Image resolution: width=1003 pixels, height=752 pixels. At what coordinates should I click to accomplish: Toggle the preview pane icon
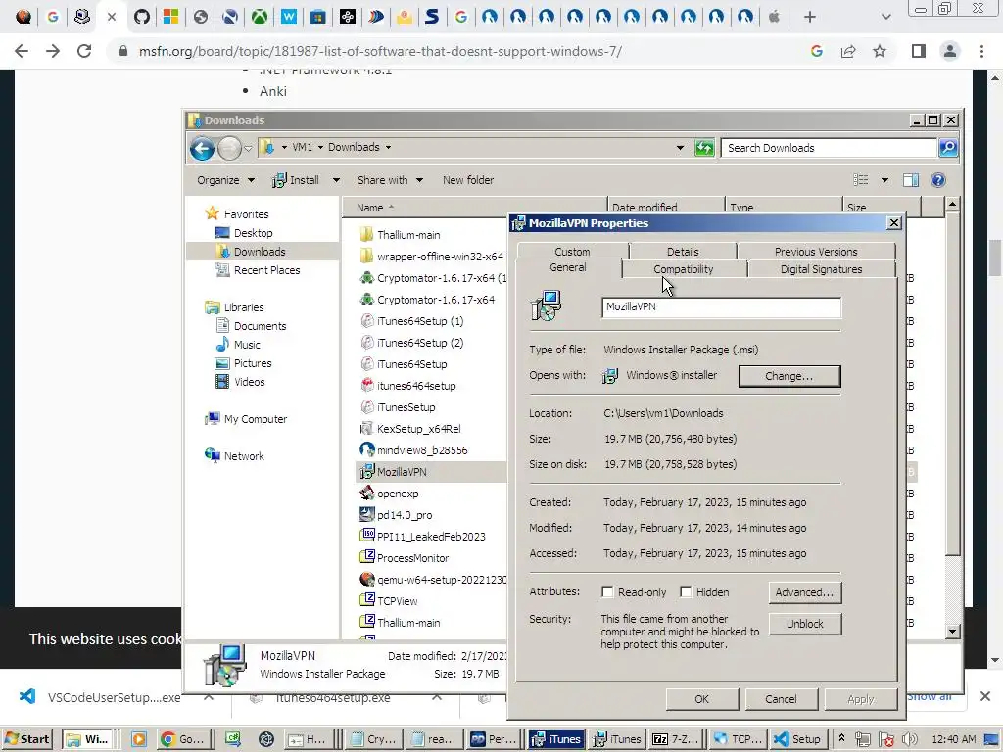tap(911, 180)
